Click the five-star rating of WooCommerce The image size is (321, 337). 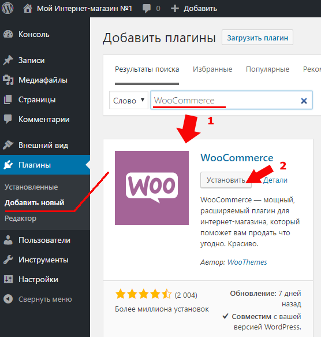tap(144, 294)
